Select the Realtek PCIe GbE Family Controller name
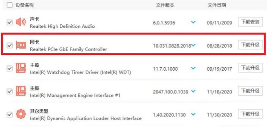 68,49
